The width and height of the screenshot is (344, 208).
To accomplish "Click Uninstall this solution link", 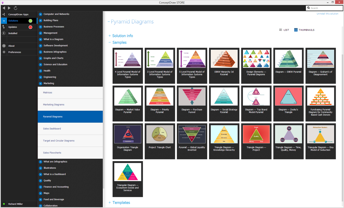I will tap(327, 14).
